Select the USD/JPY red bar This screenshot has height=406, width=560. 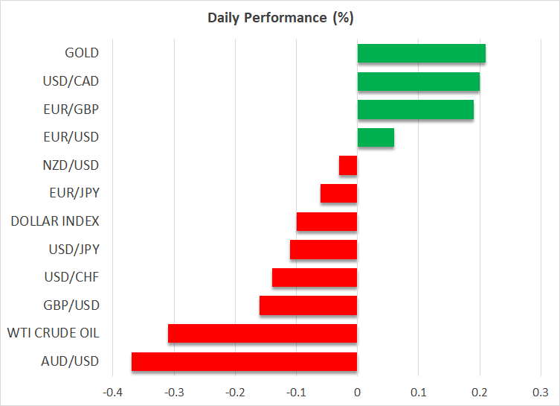pos(324,250)
